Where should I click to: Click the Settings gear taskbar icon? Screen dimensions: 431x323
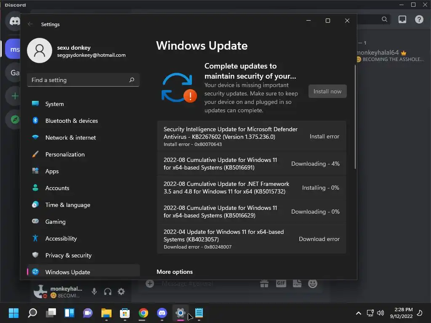click(180, 313)
